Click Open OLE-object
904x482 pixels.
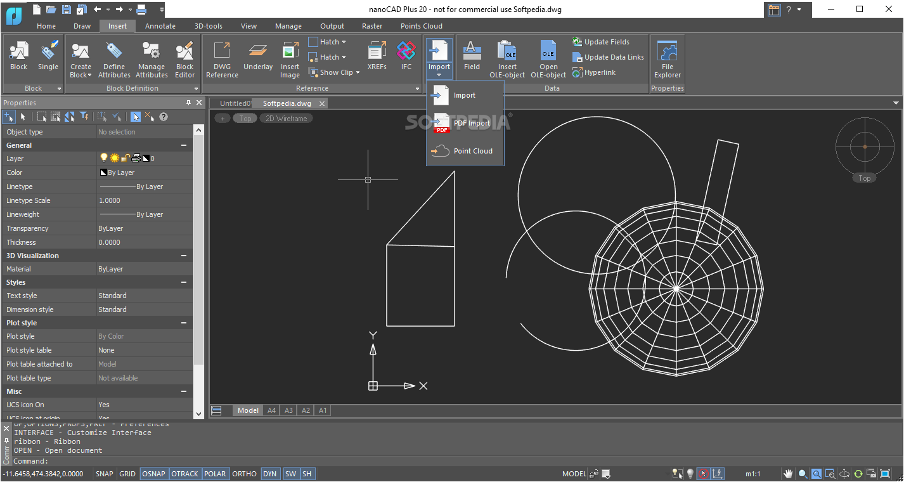[548, 60]
